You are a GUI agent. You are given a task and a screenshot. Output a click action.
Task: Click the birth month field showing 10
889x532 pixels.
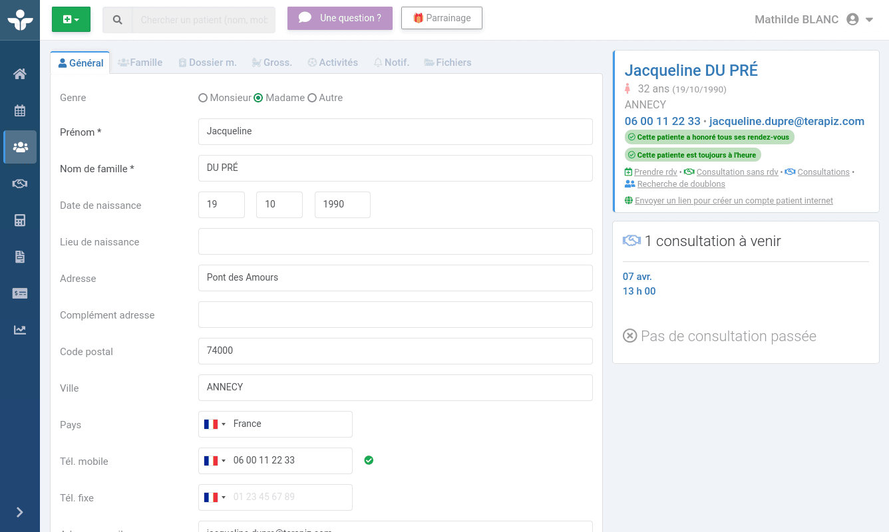tap(279, 205)
